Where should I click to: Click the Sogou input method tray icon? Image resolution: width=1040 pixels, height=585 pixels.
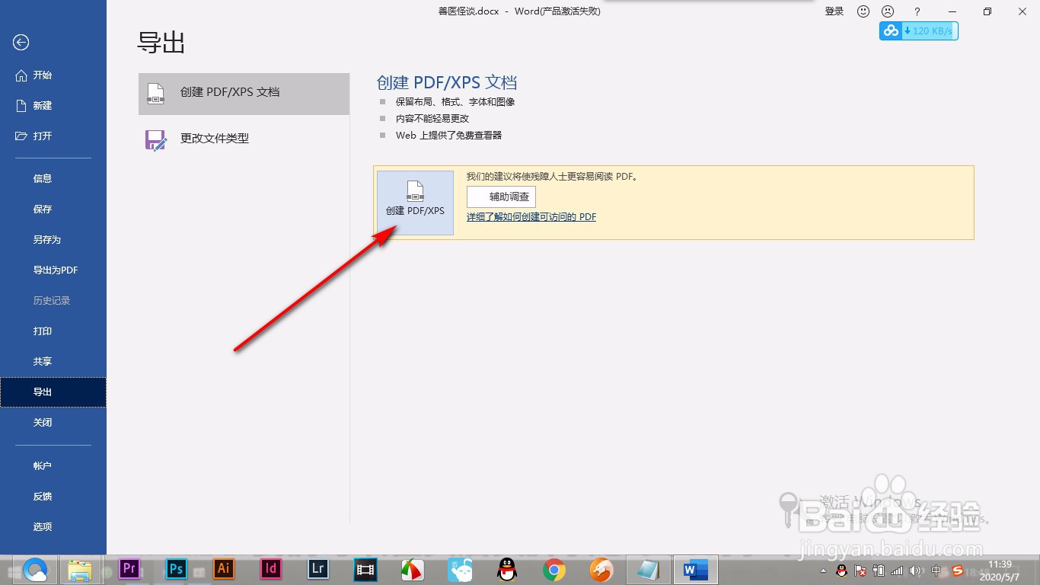[x=958, y=571]
